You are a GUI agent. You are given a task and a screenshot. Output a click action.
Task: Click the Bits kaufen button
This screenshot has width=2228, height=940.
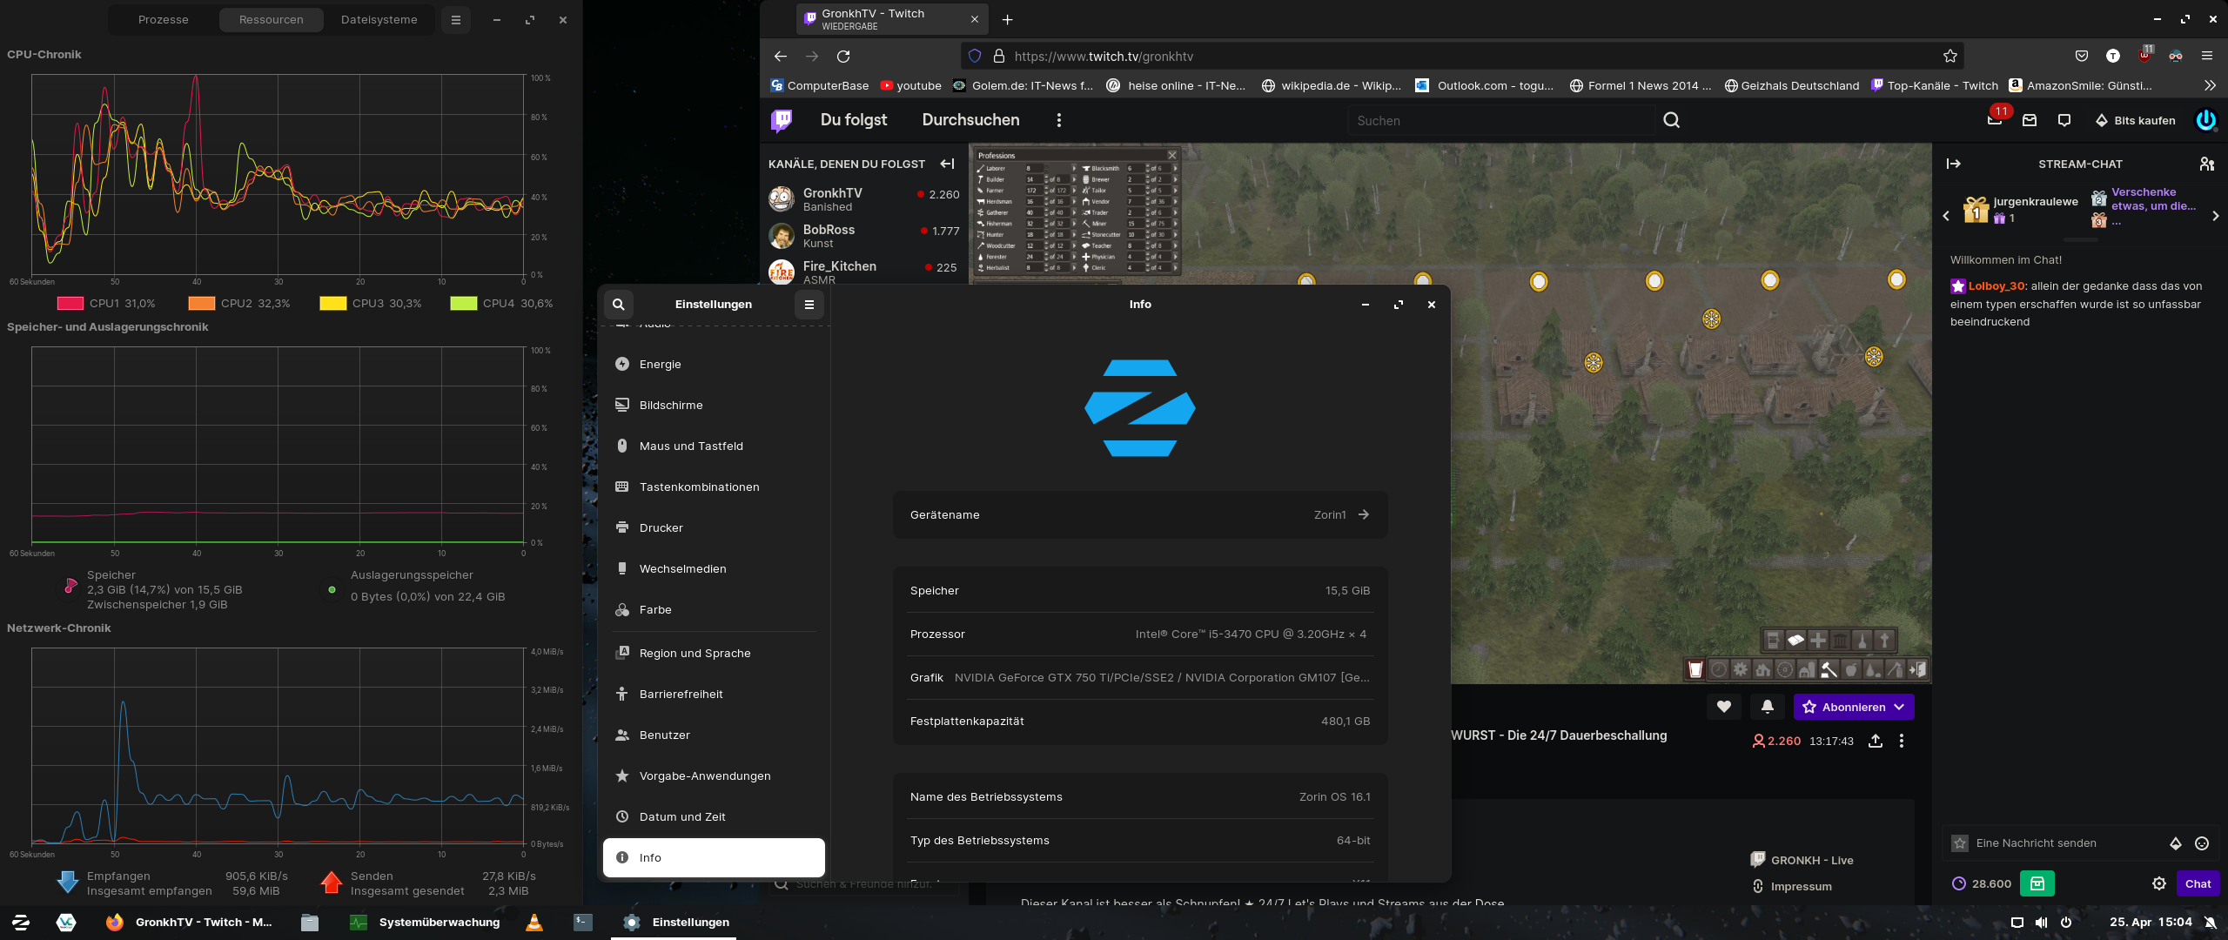(2135, 120)
